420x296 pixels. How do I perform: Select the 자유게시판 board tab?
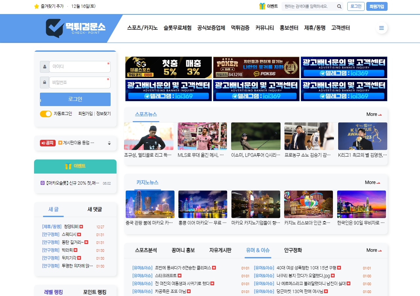pos(220,250)
